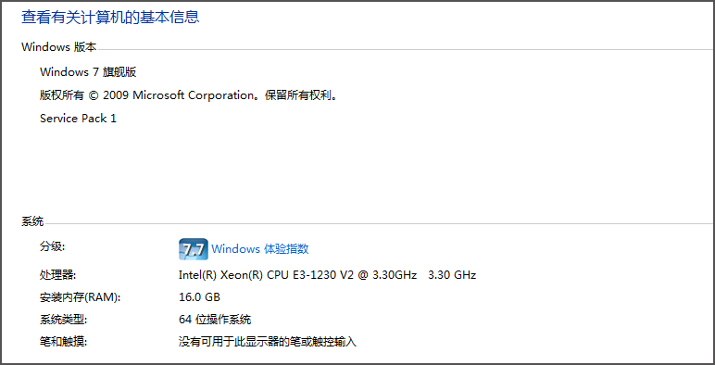715x365 pixels.
Task: Click the Microsoft Corporation copyright line
Action: point(188,95)
